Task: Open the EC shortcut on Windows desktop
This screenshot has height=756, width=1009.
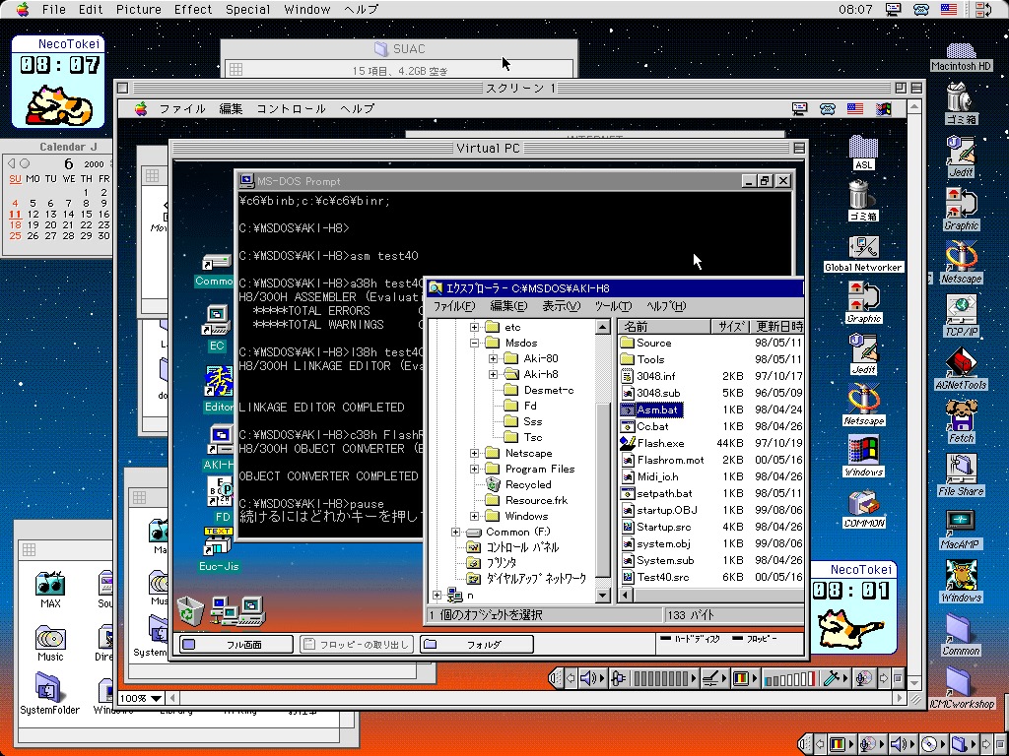Action: pyautogui.click(x=217, y=329)
